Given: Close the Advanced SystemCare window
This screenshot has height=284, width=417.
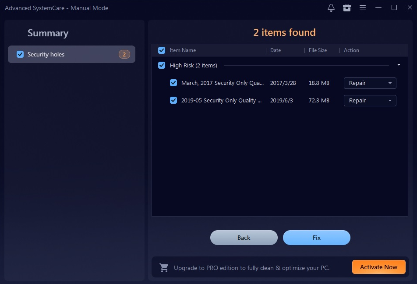Looking at the screenshot, I should [x=410, y=8].
